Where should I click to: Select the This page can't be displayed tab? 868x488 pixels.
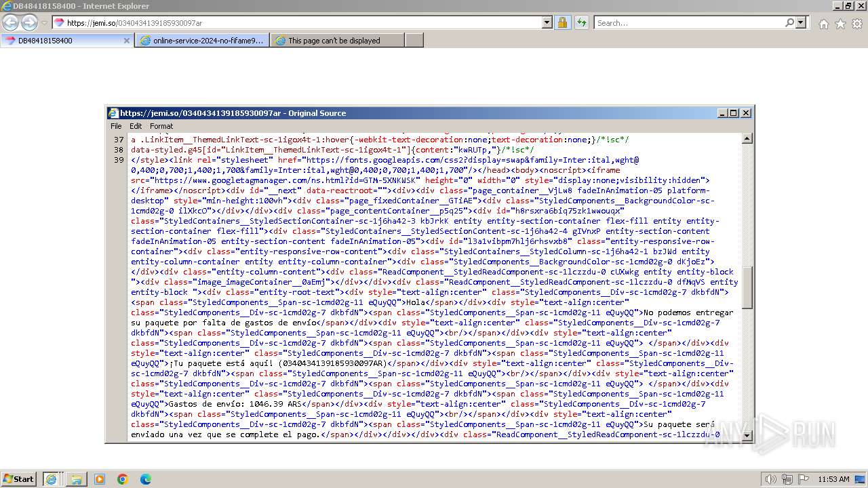pos(338,41)
